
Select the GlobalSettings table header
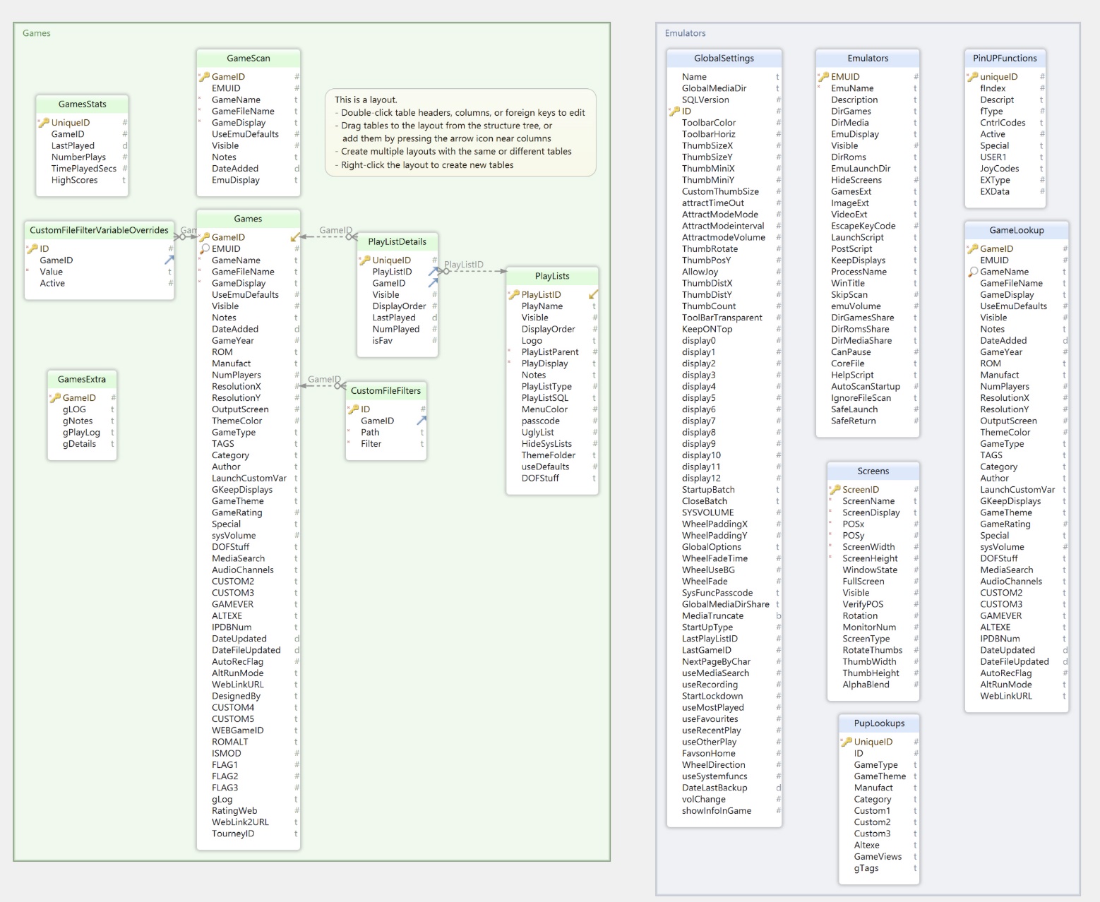click(724, 59)
